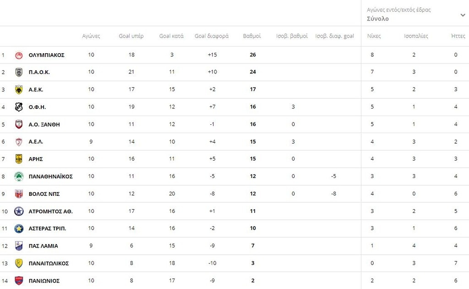Click the Volos NPS team crest
The image size is (469, 289).
tap(19, 194)
